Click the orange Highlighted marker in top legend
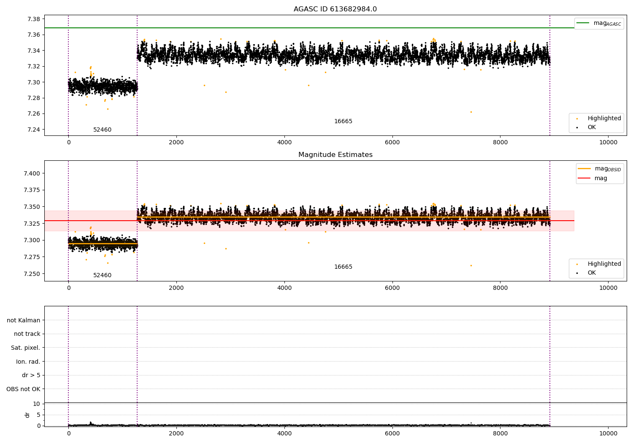This screenshot has height=443, width=633. (577, 119)
